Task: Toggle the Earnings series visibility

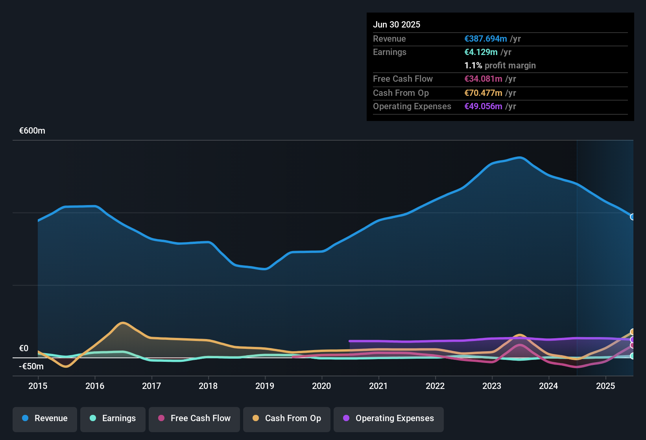Action: pyautogui.click(x=113, y=418)
